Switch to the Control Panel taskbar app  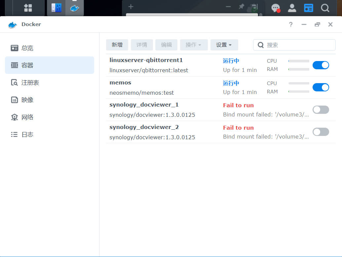(x=56, y=8)
